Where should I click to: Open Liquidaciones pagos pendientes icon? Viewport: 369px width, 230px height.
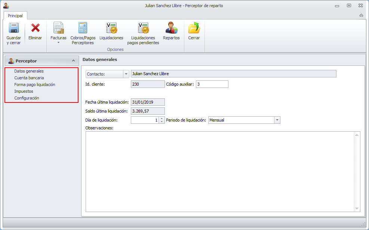[x=143, y=28]
